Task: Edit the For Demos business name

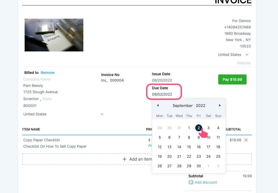Action: pyautogui.click(x=241, y=21)
